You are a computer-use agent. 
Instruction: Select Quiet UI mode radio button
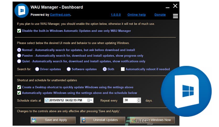(x=19, y=61)
